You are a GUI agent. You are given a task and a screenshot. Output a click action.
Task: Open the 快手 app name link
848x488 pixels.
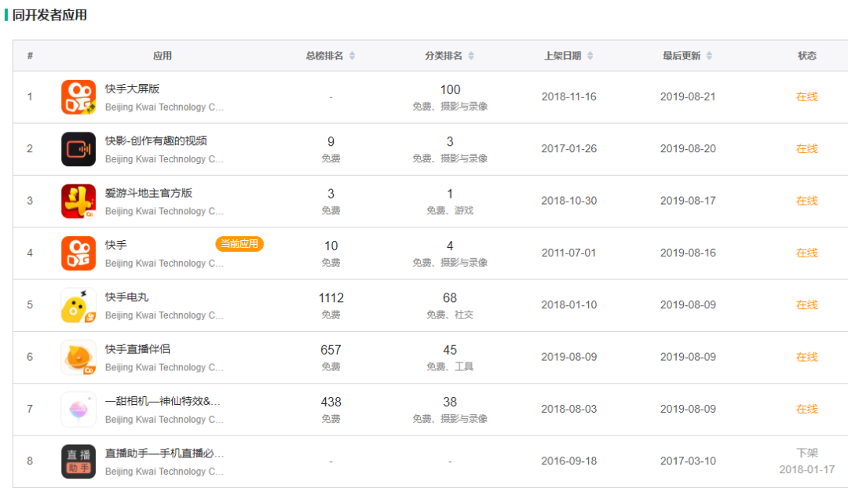tap(115, 245)
